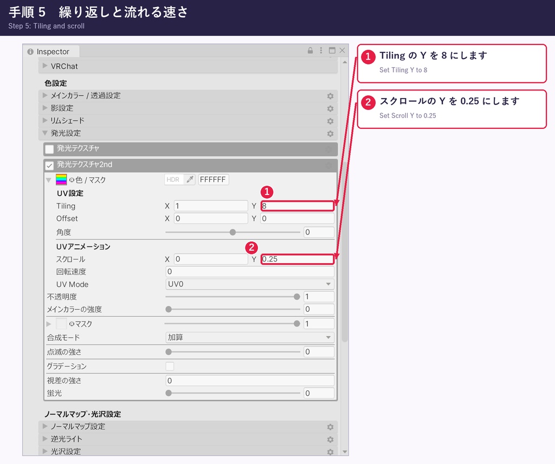Expand the リムシェード section
The width and height of the screenshot is (555, 464).
(x=44, y=120)
